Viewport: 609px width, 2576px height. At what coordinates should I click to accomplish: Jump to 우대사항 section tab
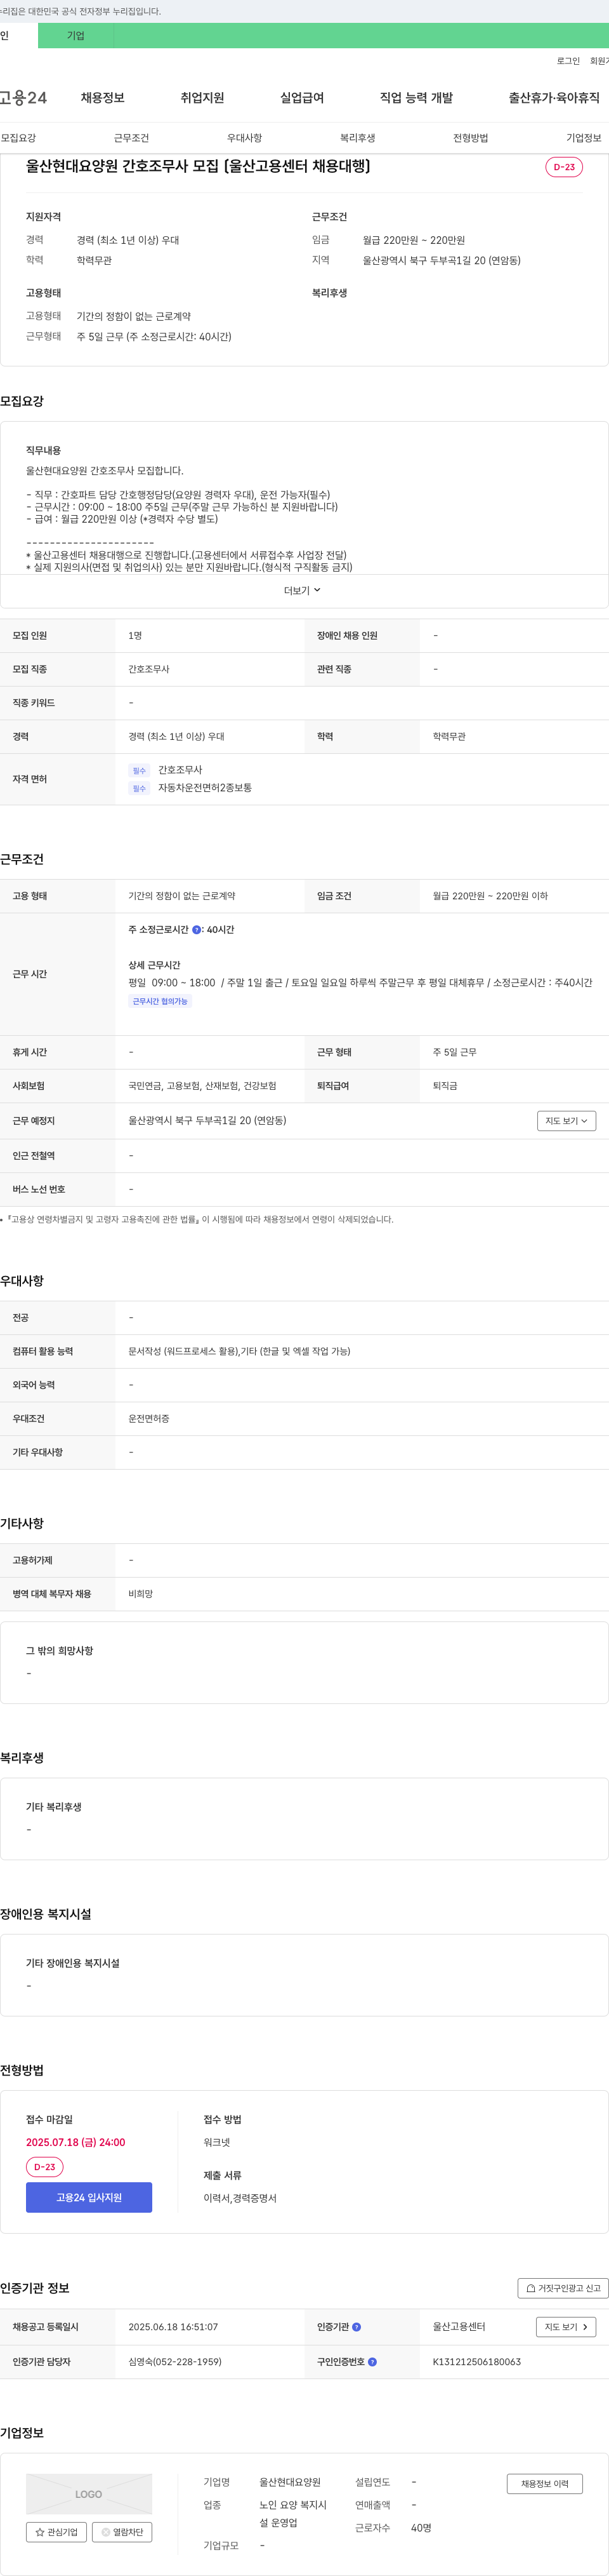pos(245,138)
